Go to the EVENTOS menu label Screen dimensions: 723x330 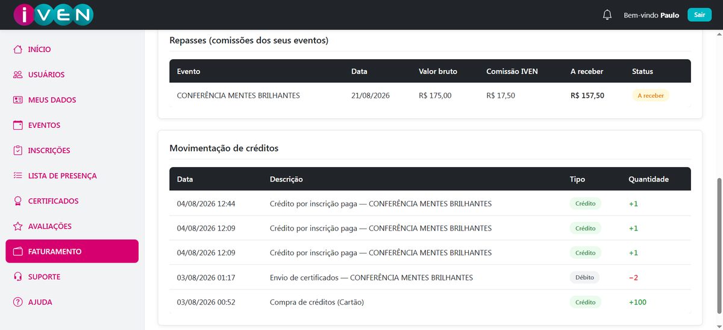pos(44,125)
